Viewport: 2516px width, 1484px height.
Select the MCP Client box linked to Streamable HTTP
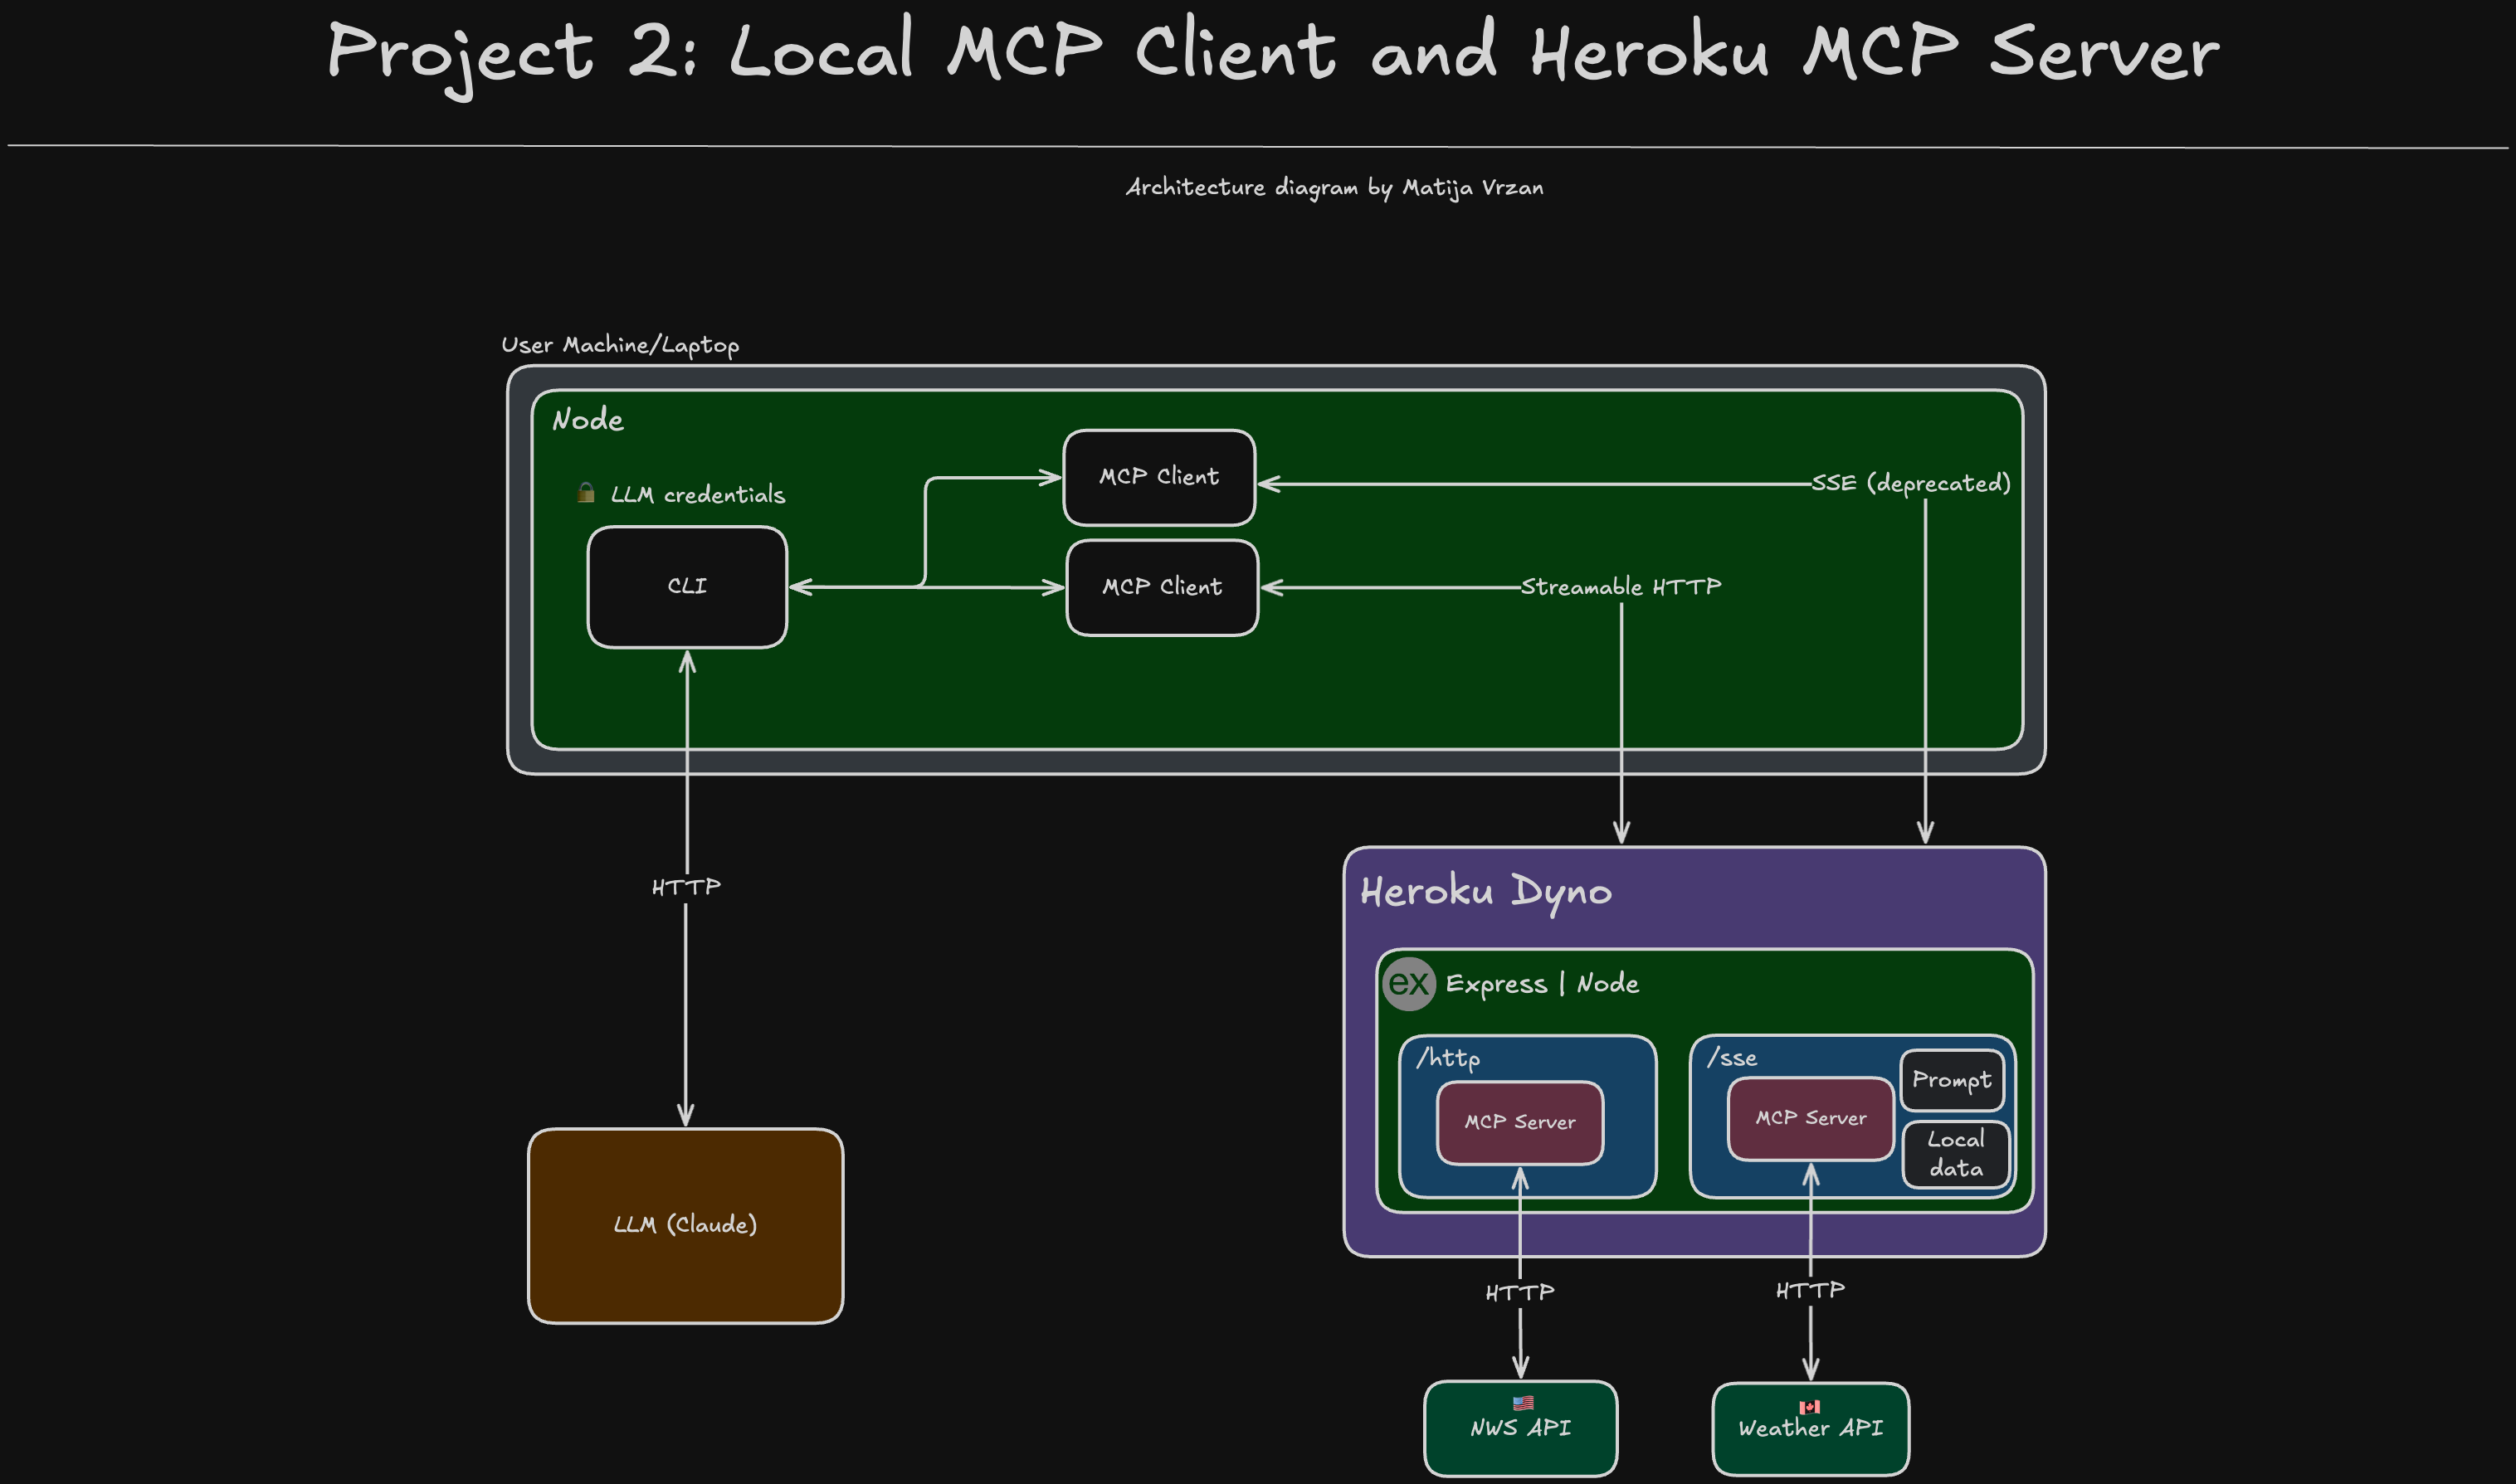pos(1163,587)
